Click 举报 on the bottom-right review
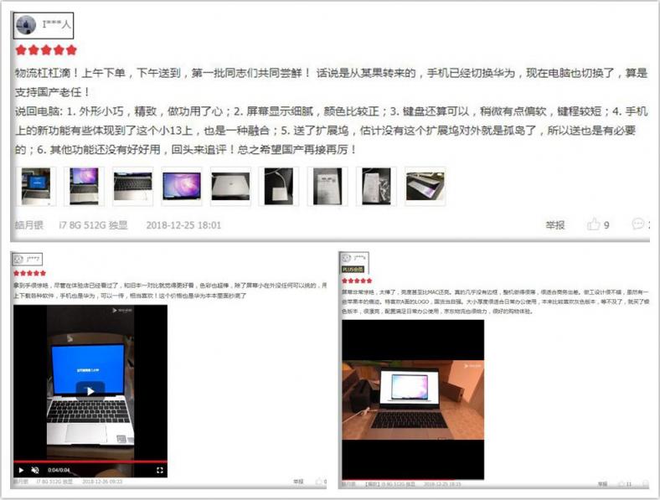The height and width of the screenshot is (500, 660). click(x=602, y=484)
